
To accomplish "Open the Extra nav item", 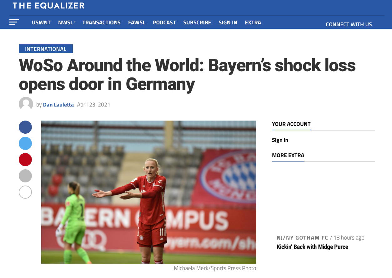I will point(253,22).
